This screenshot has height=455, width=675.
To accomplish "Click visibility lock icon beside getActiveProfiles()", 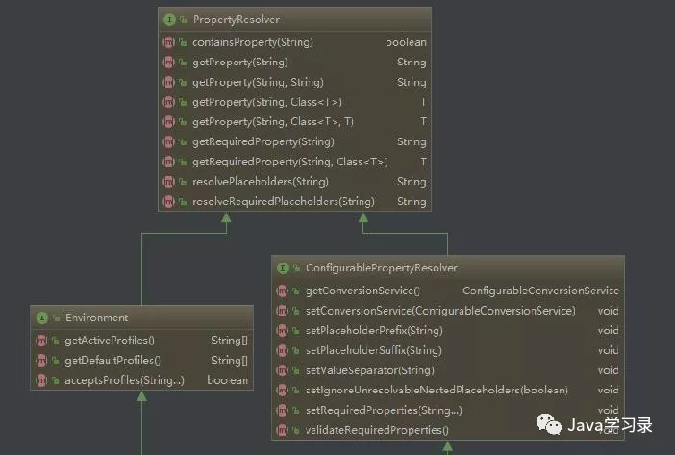I will (56, 341).
